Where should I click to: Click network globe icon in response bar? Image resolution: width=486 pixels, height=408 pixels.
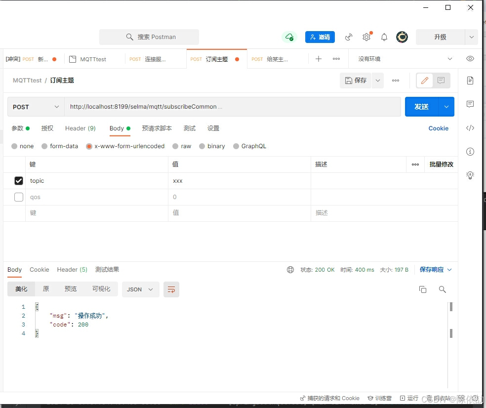pos(290,270)
